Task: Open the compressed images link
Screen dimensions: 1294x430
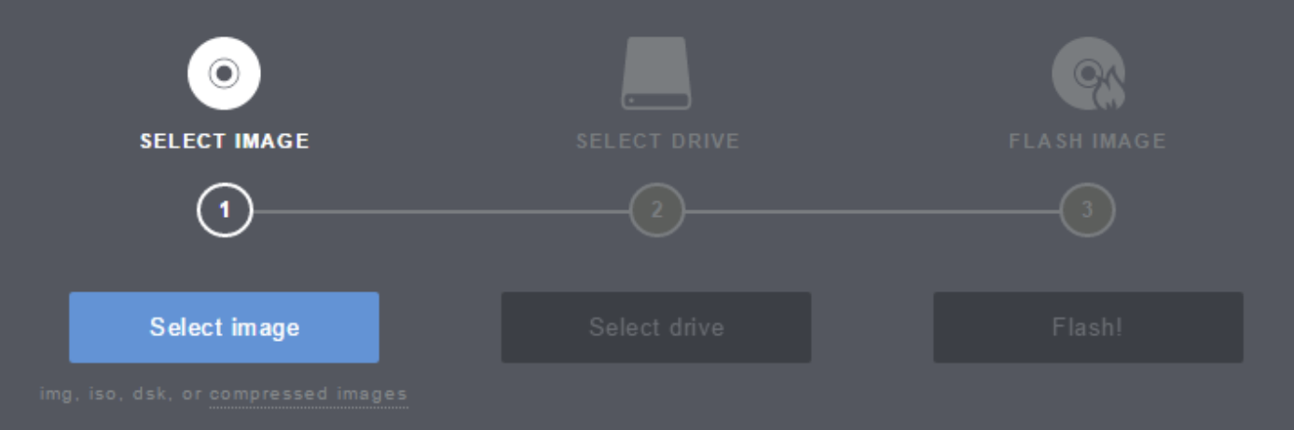Action: [309, 394]
